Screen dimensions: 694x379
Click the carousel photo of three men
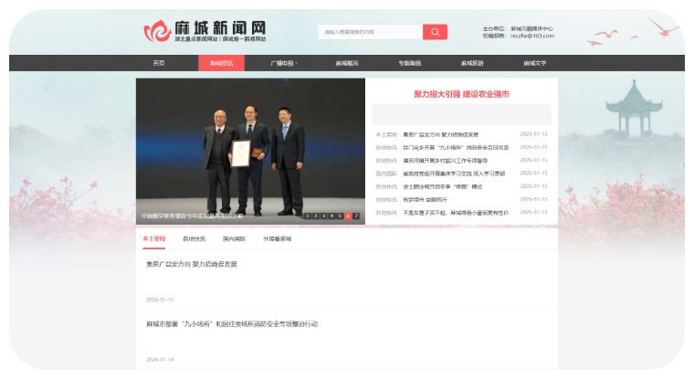[250, 146]
